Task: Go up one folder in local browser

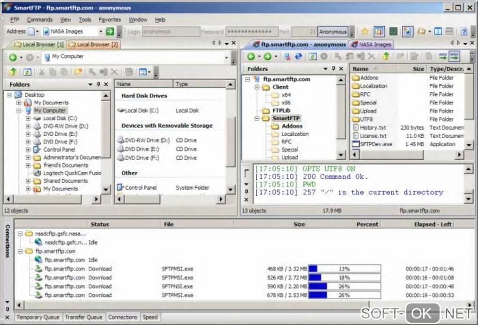Action: (13, 72)
